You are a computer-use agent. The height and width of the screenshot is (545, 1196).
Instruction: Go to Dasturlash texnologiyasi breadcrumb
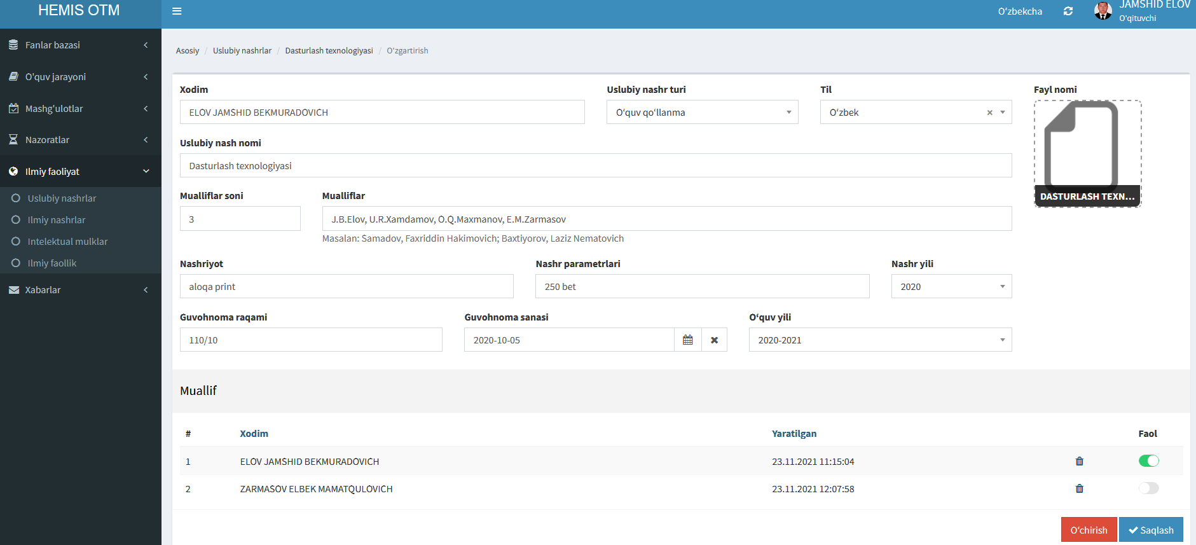click(x=329, y=51)
